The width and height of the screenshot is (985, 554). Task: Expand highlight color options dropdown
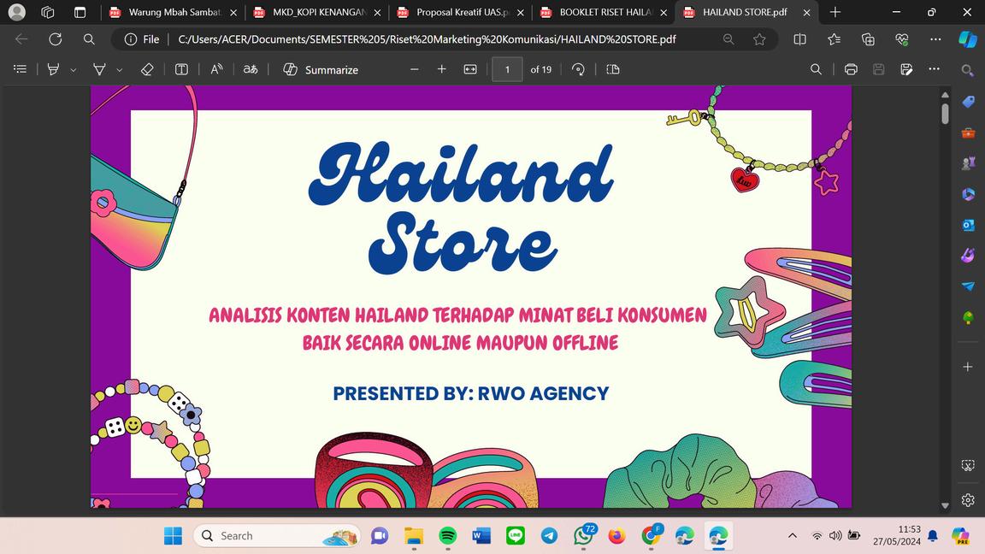pos(73,70)
